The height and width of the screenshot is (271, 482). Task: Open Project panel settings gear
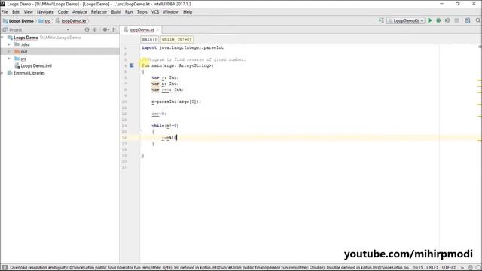[105, 29]
